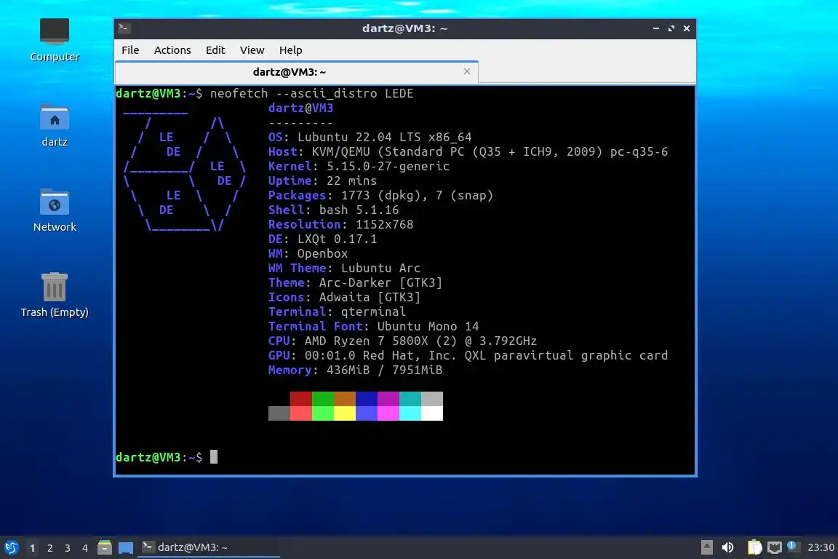Viewport: 838px width, 559px height.
Task: Switch to workspace 3 in the pager
Action: (68, 548)
